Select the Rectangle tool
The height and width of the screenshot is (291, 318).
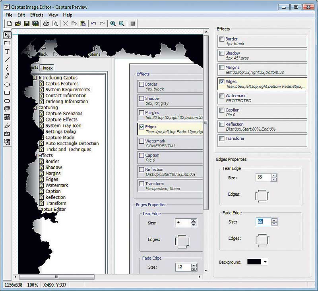pyautogui.click(x=7, y=93)
